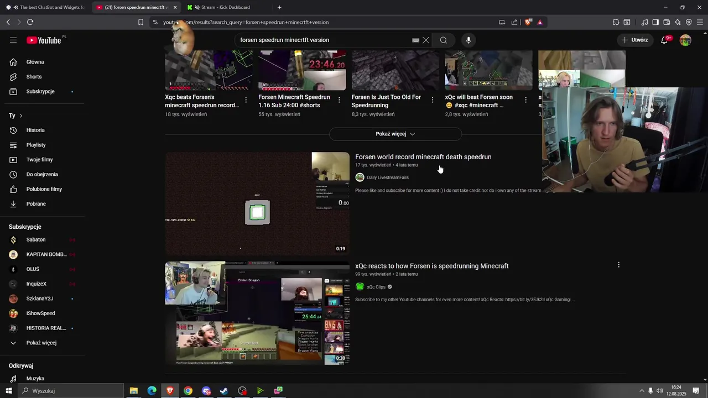
Task: Toggle the browser sidebar panel icon
Action: point(655,22)
